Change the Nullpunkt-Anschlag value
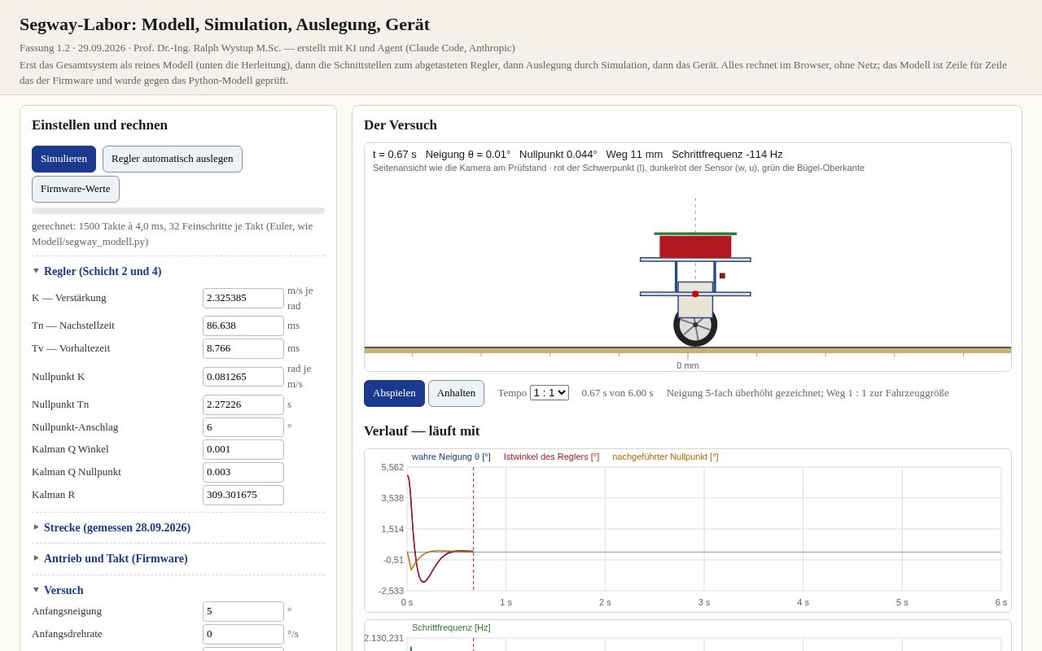The width and height of the screenshot is (1042, 651). 243,427
